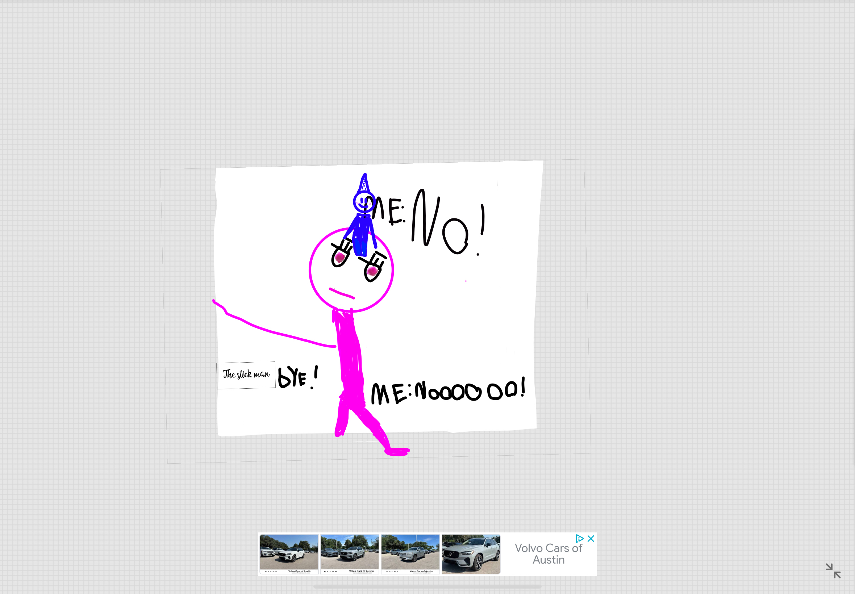Click the pink stick man's mouth line
The width and height of the screenshot is (855, 594).
click(341, 293)
